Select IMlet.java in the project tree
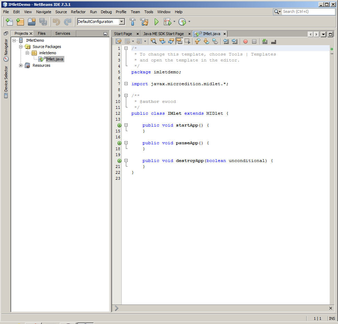The image size is (338, 324). [x=55, y=59]
